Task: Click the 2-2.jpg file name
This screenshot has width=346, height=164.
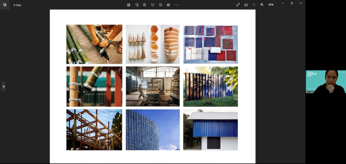Action: (17, 4)
